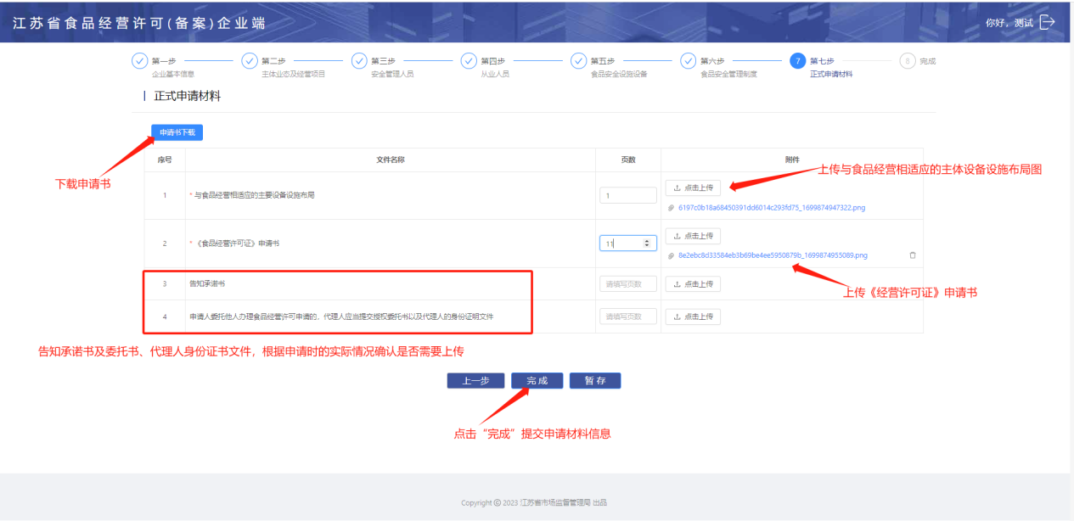Click step 6 checkmark icon 食品安全管理制度
The width and height of the screenshot is (1074, 521).
pos(688,61)
